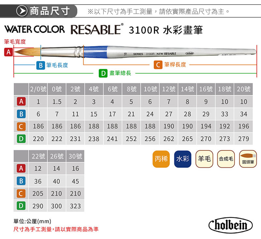Click the 231 cell under 2號
Image resolution: width=261 pixels, height=239 pixels.
click(75, 139)
